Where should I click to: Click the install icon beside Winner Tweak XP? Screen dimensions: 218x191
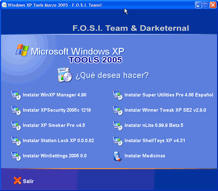[x=118, y=110]
